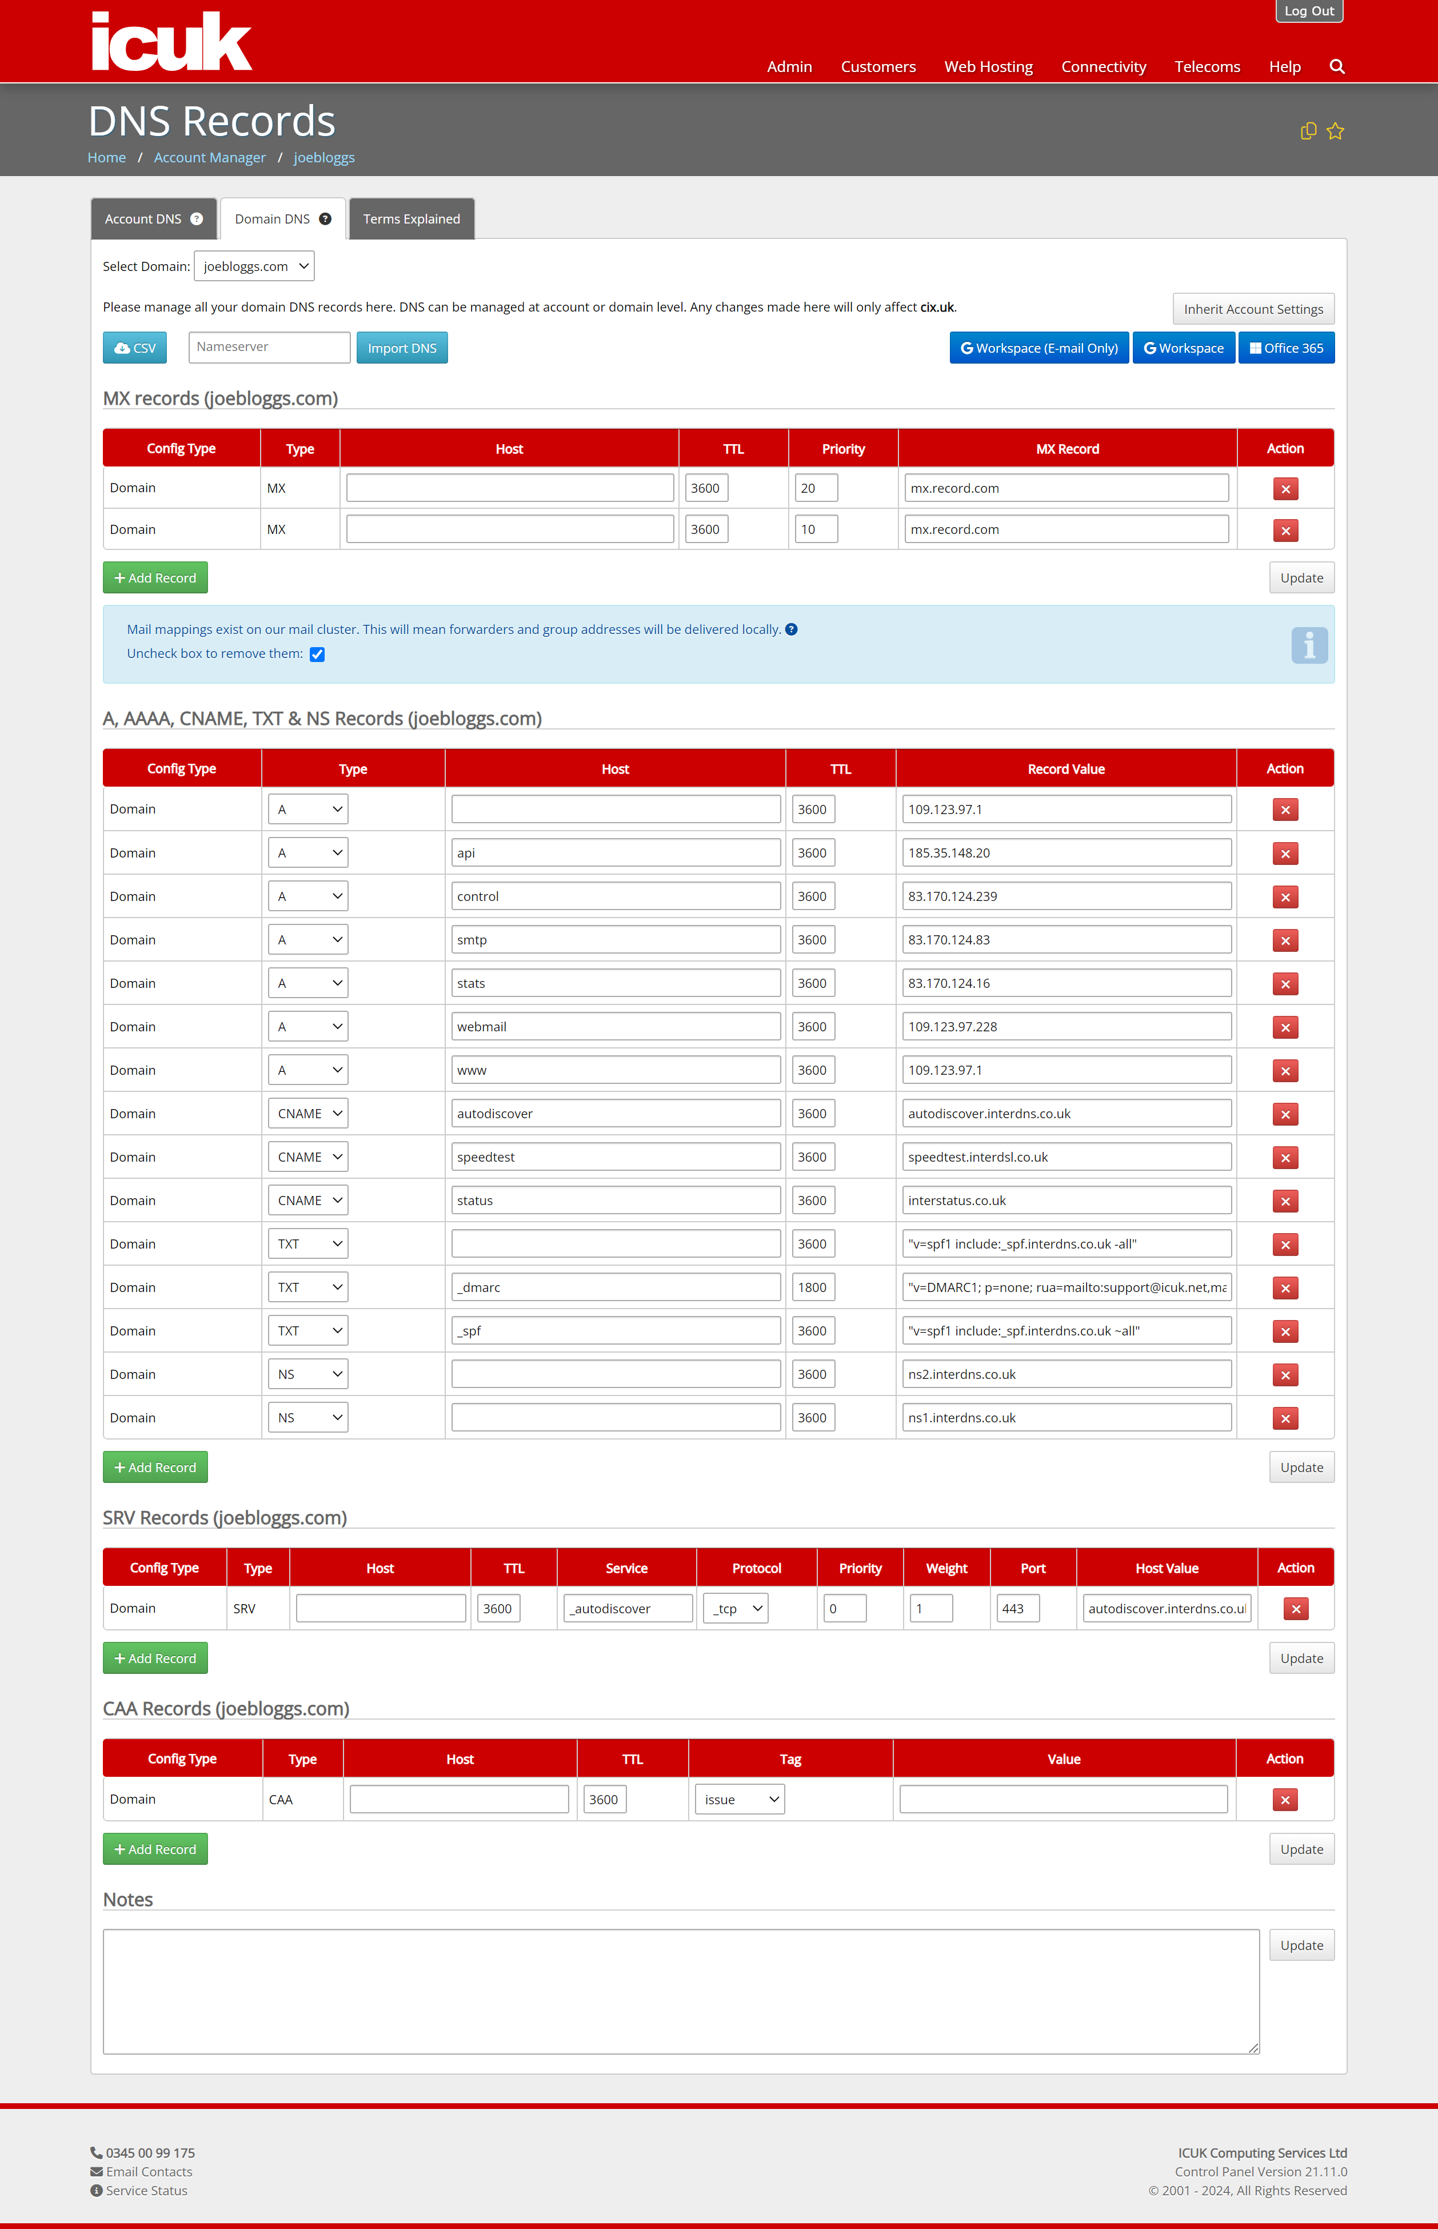Viewport: 1438px width, 2229px height.
Task: Open the Admin menu
Action: [789, 66]
